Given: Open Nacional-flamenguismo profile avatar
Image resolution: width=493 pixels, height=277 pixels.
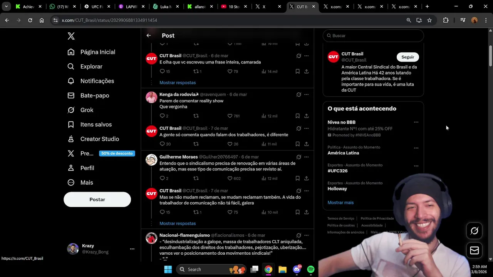Looking at the screenshot, I should tap(151, 238).
